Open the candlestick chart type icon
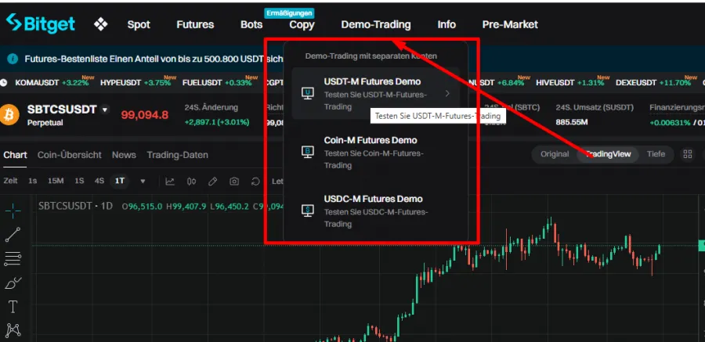705x342 pixels. coord(192,181)
